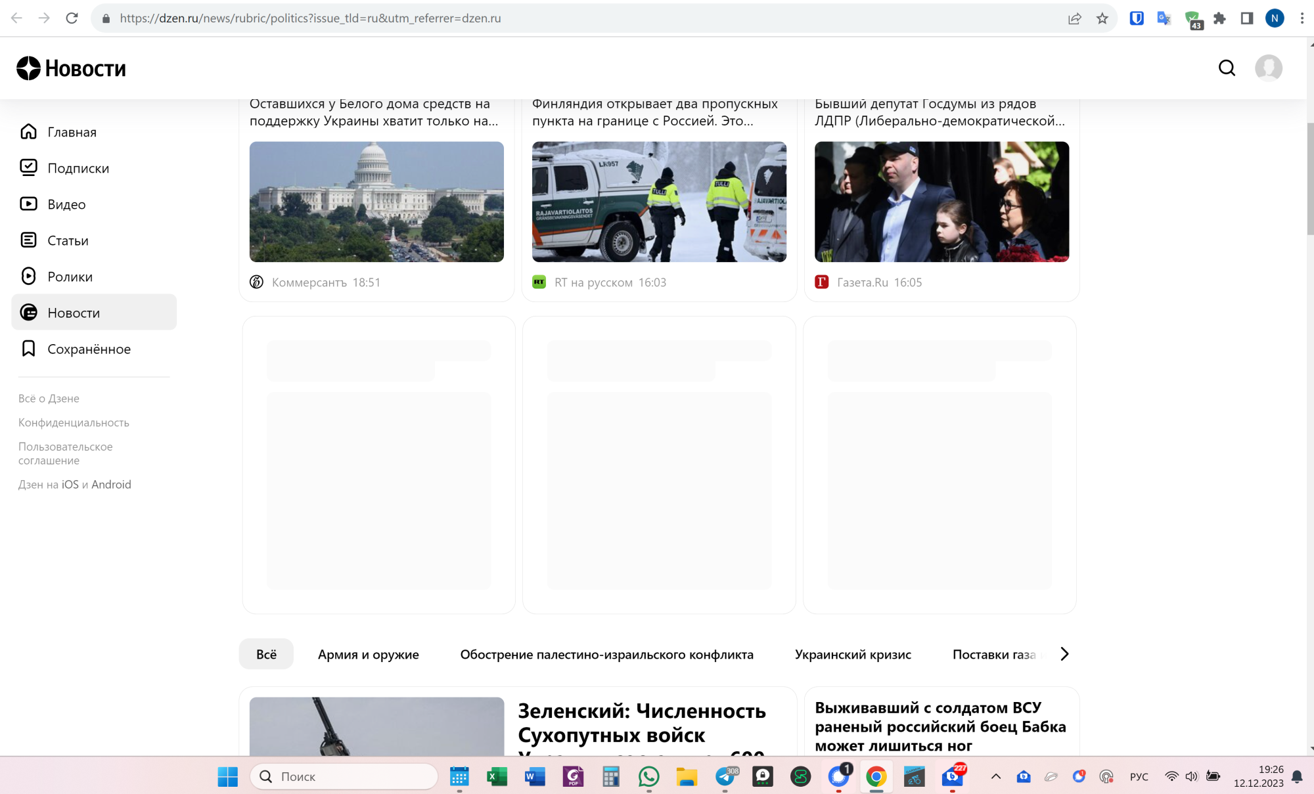Expand category list with the right chevron

(x=1064, y=653)
